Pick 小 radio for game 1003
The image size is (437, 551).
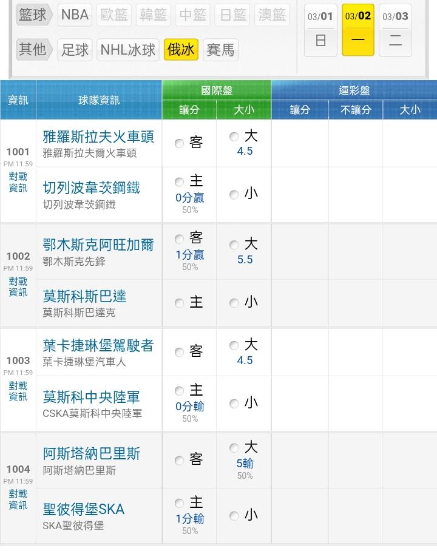click(x=234, y=404)
